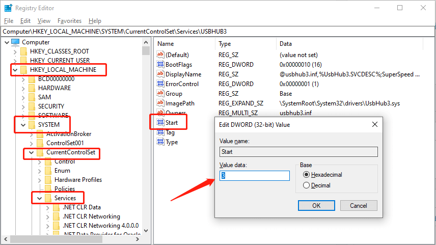Open the Favorites menu
436x245 pixels.
[69, 21]
